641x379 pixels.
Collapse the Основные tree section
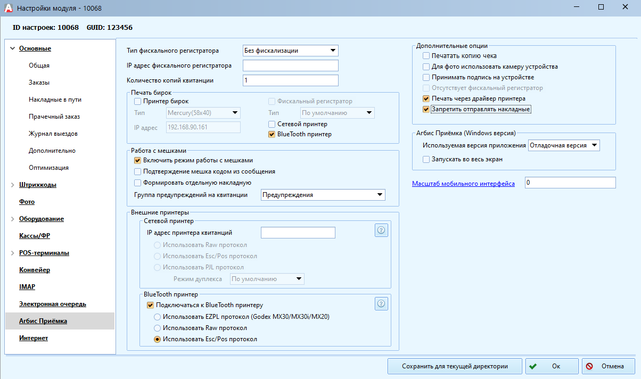(12, 49)
